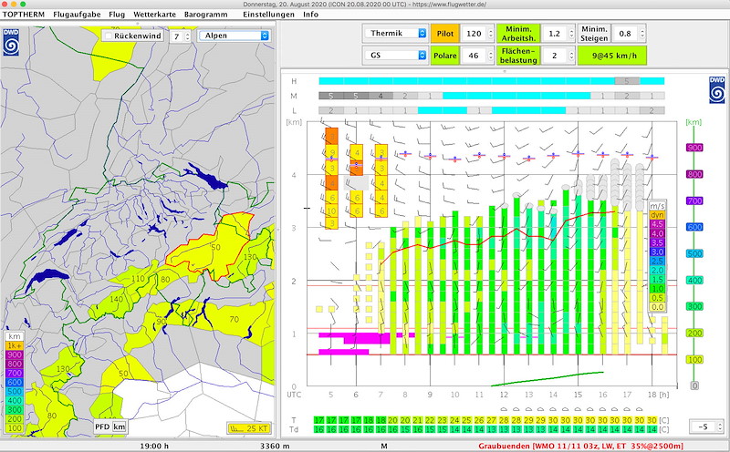The height and width of the screenshot is (452, 730).
Task: Open the Alpen region dropdown
Action: point(233,36)
